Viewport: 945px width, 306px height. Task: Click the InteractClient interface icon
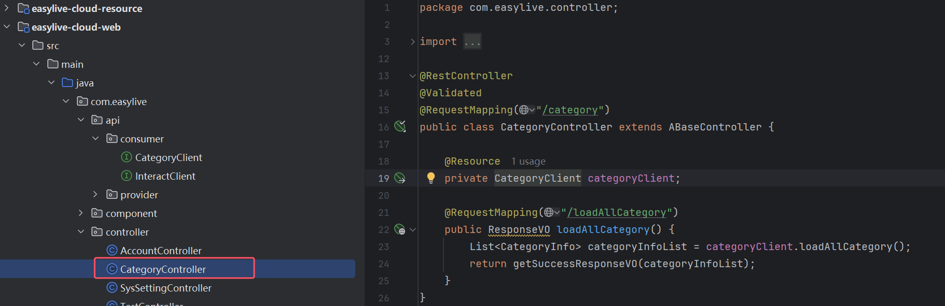(x=127, y=176)
